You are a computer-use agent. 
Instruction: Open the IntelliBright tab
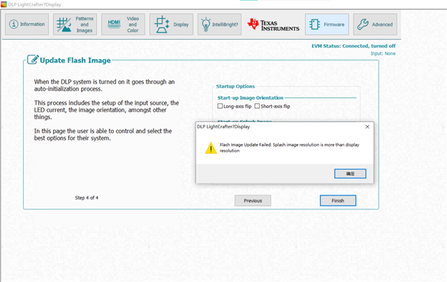(219, 24)
